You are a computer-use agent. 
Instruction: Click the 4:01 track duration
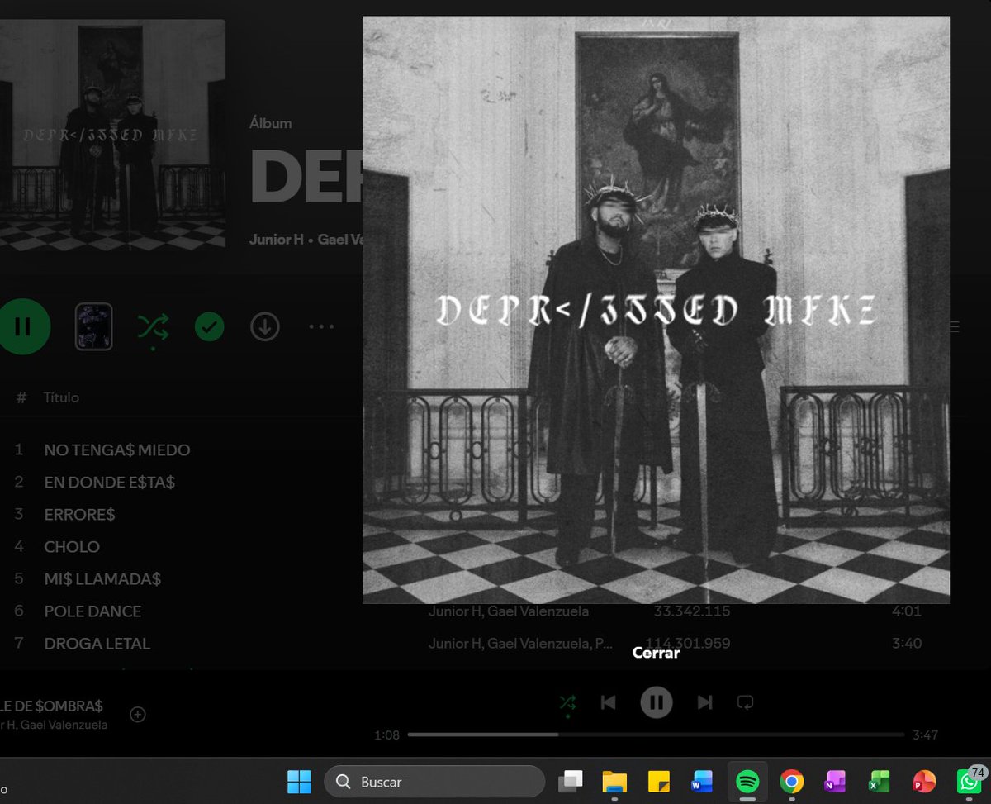coord(906,611)
